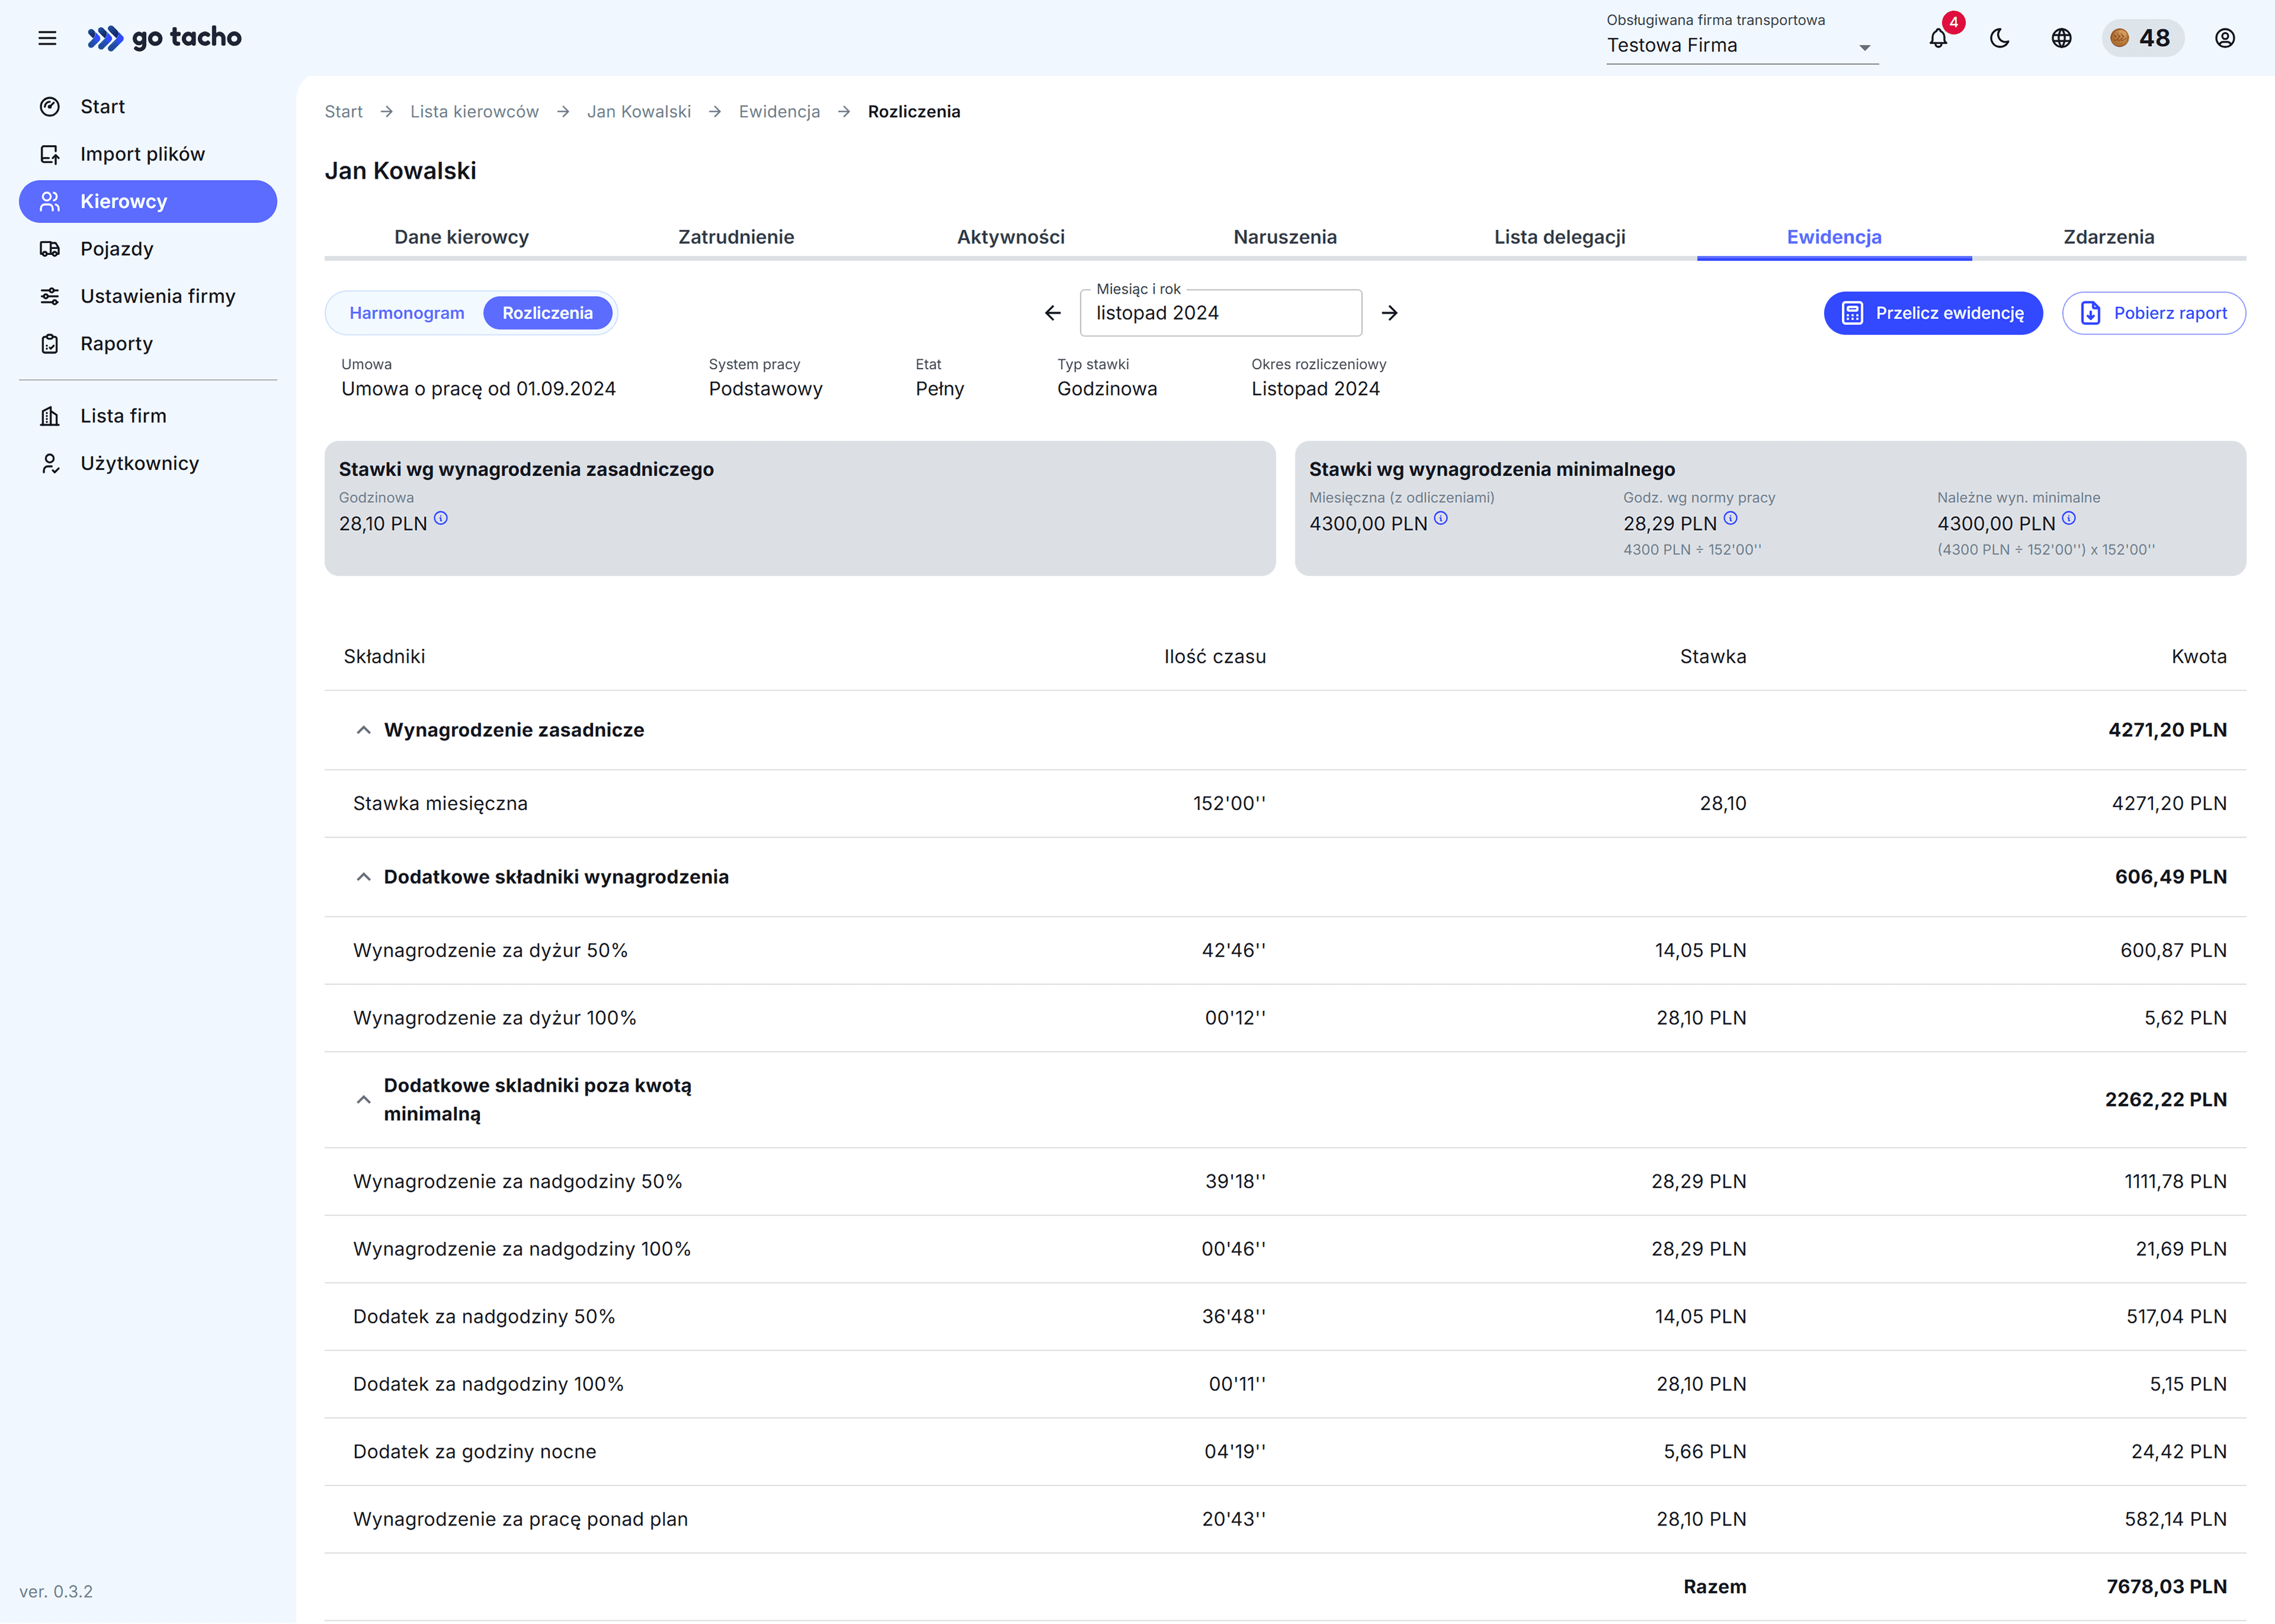Open Lista firm in sidebar
Viewport: 2275px width, 1624px height.
(148, 416)
